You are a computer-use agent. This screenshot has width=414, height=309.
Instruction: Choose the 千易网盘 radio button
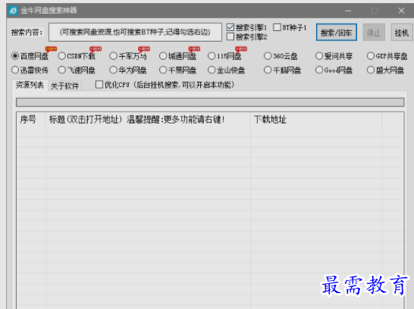(163, 70)
